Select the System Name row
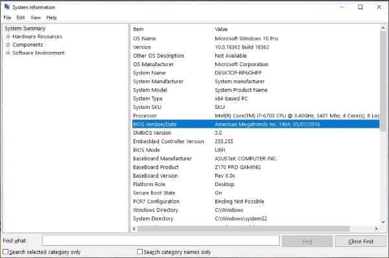 (x=255, y=73)
